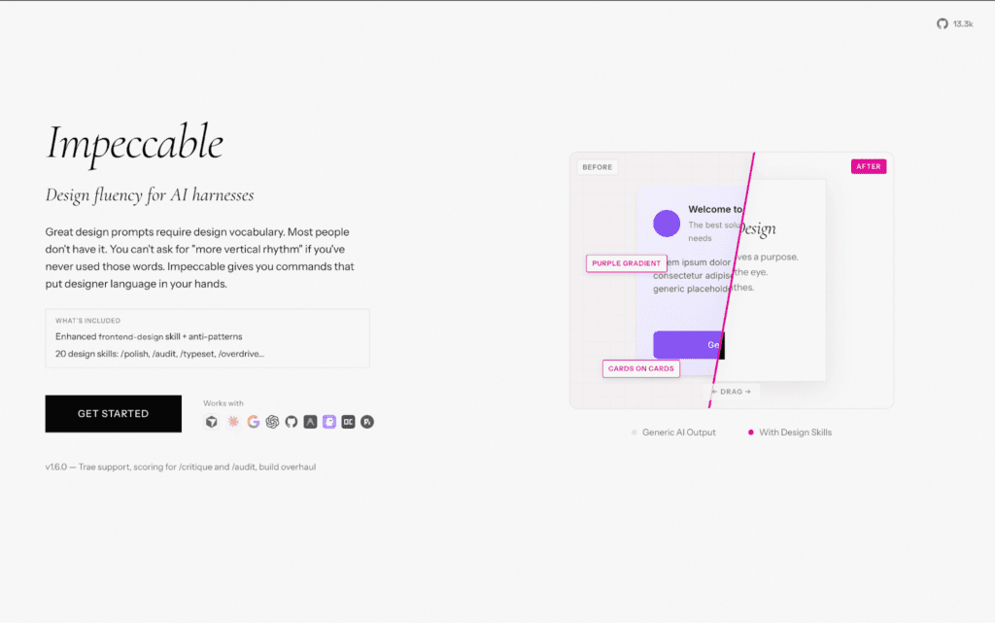Click the pink AFTER label

click(x=869, y=166)
